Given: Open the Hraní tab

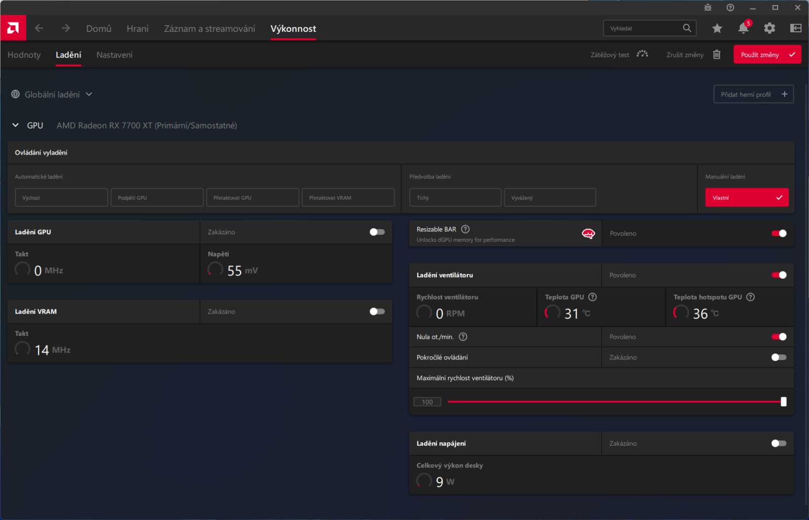Looking at the screenshot, I should click(138, 29).
